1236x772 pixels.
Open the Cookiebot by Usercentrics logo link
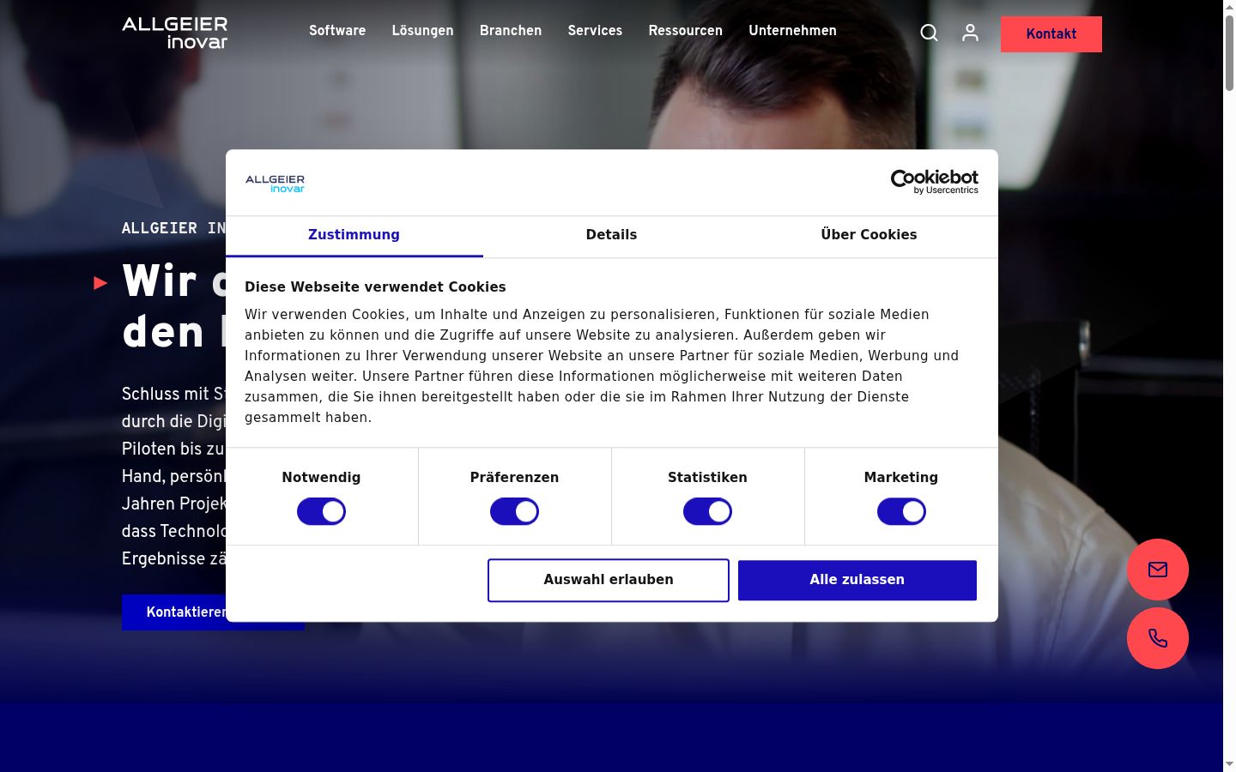click(935, 182)
